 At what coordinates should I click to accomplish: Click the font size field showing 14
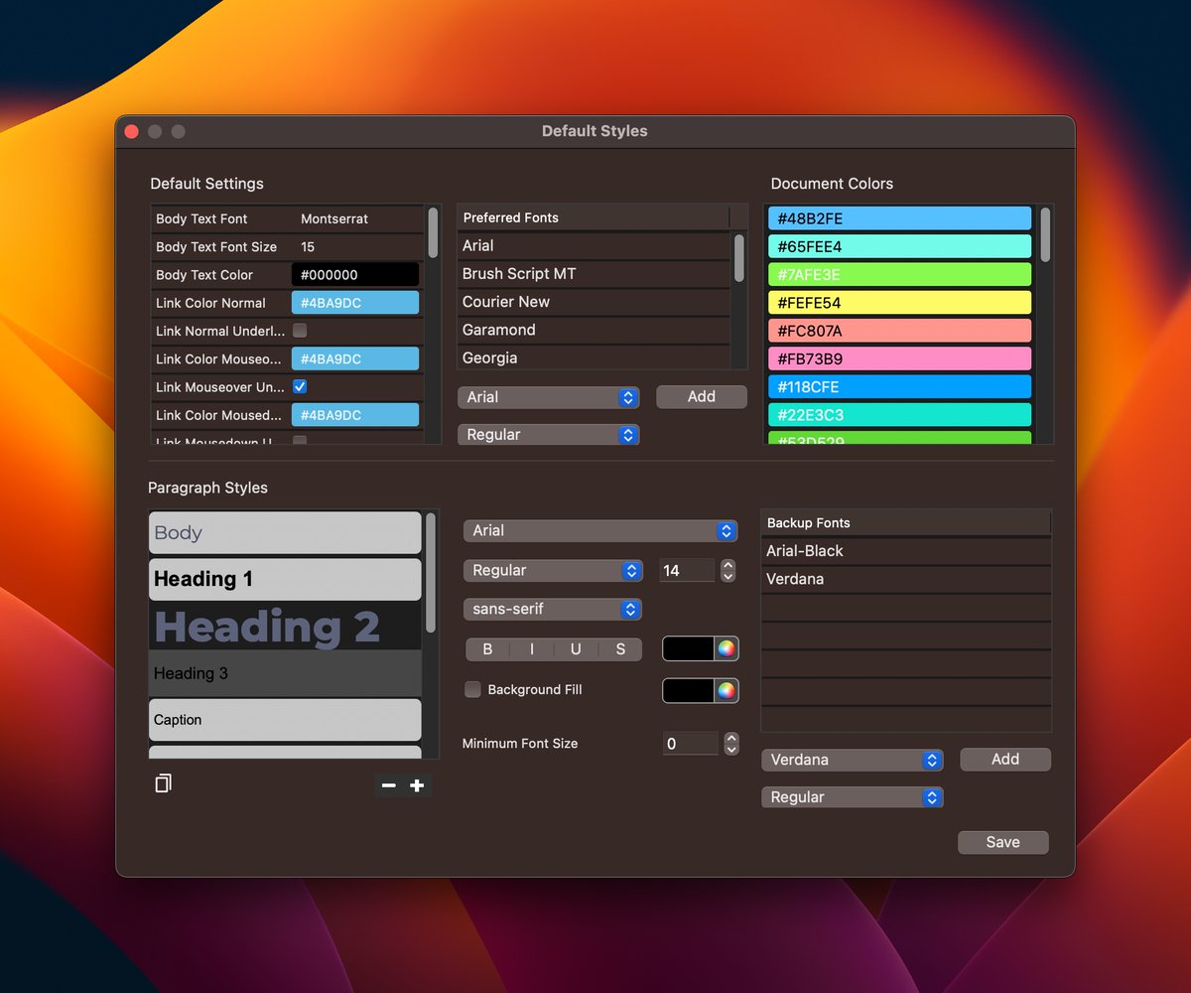tap(687, 571)
